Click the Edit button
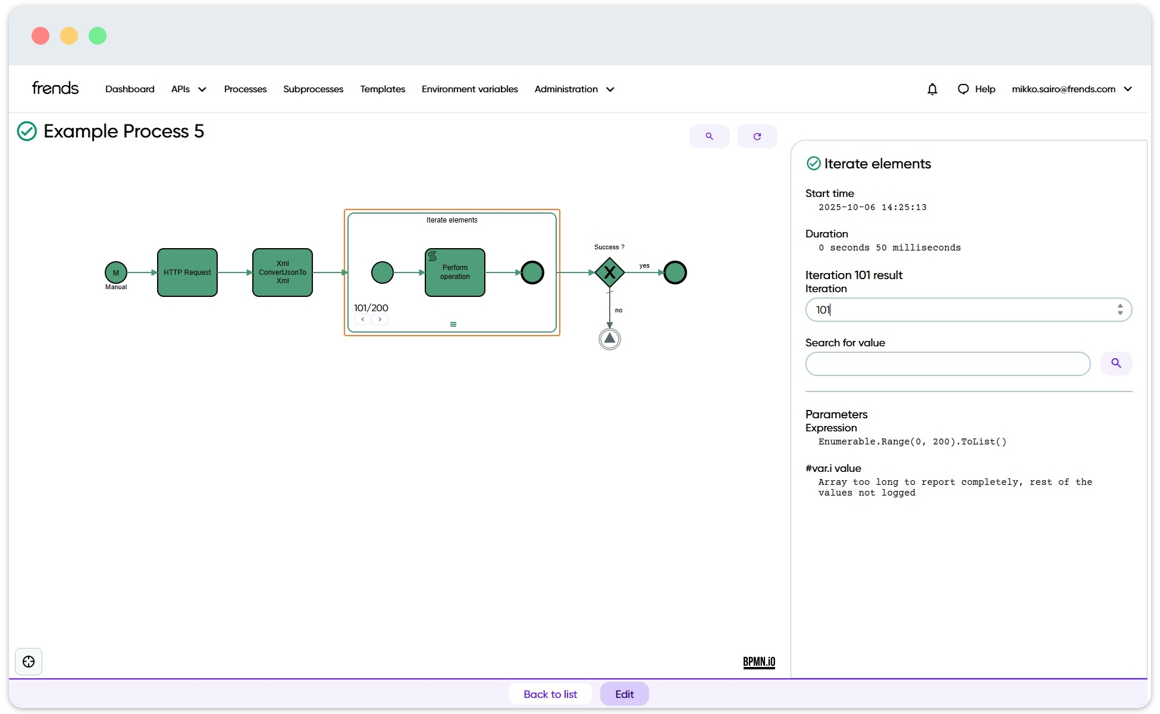This screenshot has height=714, width=1160. pos(624,694)
